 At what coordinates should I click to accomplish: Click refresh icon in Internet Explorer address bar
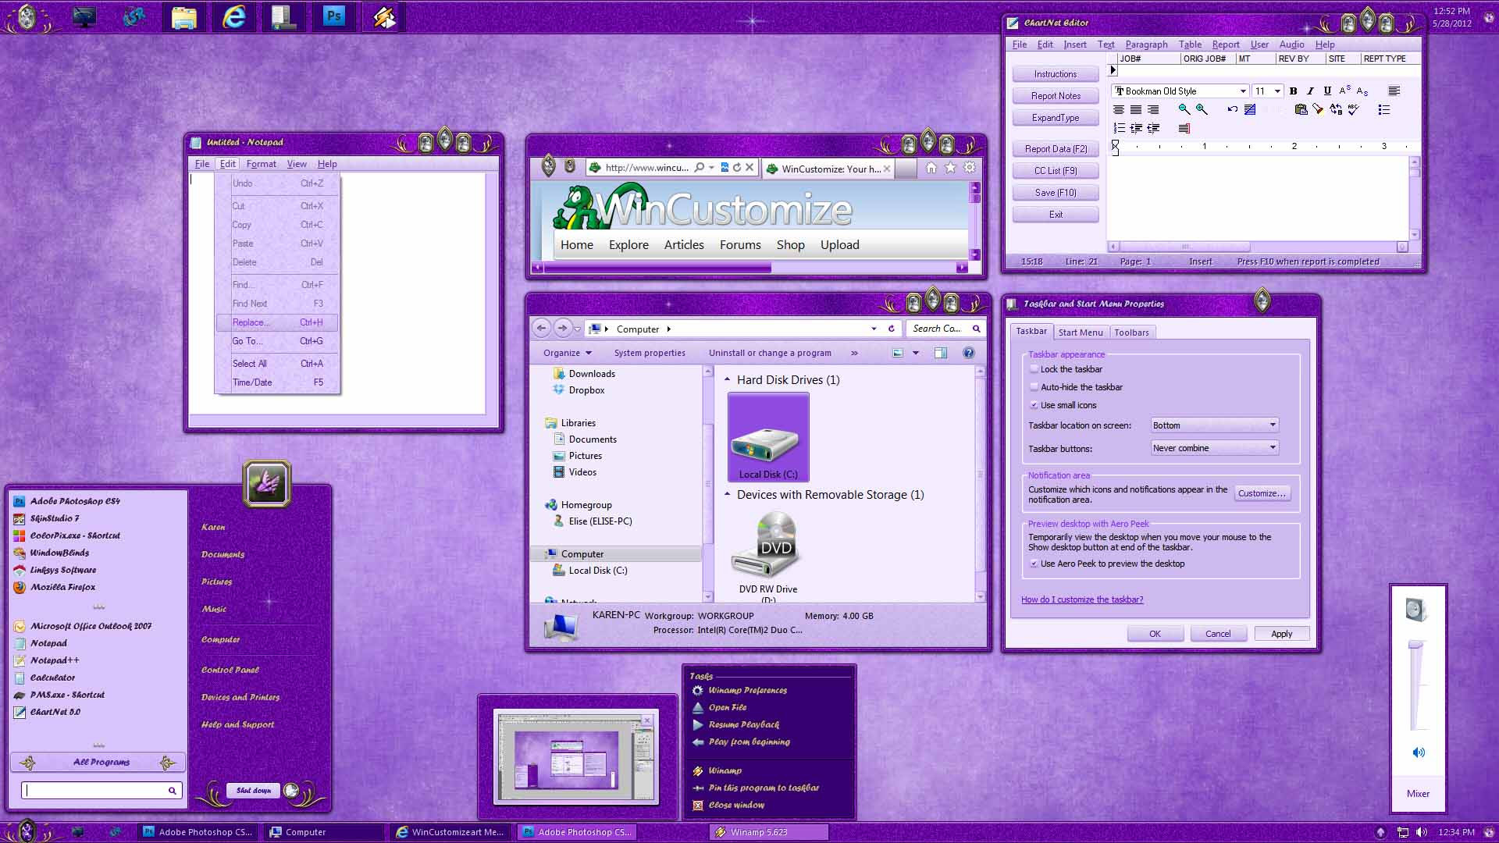pyautogui.click(x=736, y=167)
